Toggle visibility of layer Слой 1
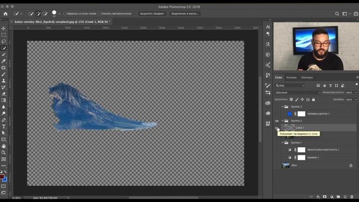Viewport: 359px width, 202px height. pyautogui.click(x=277, y=128)
